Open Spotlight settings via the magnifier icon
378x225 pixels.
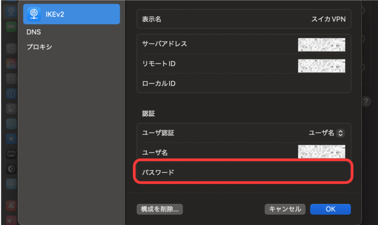[x=11, y=78]
